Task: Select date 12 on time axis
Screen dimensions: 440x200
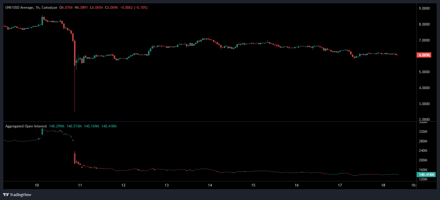Action: [x=123, y=185]
